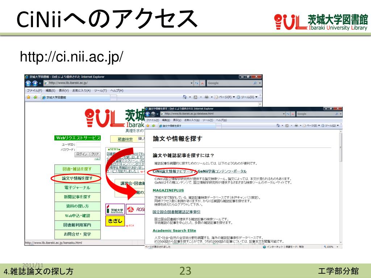Click Forward arrow in front database window
371x278 pixels.
pyautogui.click(x=153, y=114)
